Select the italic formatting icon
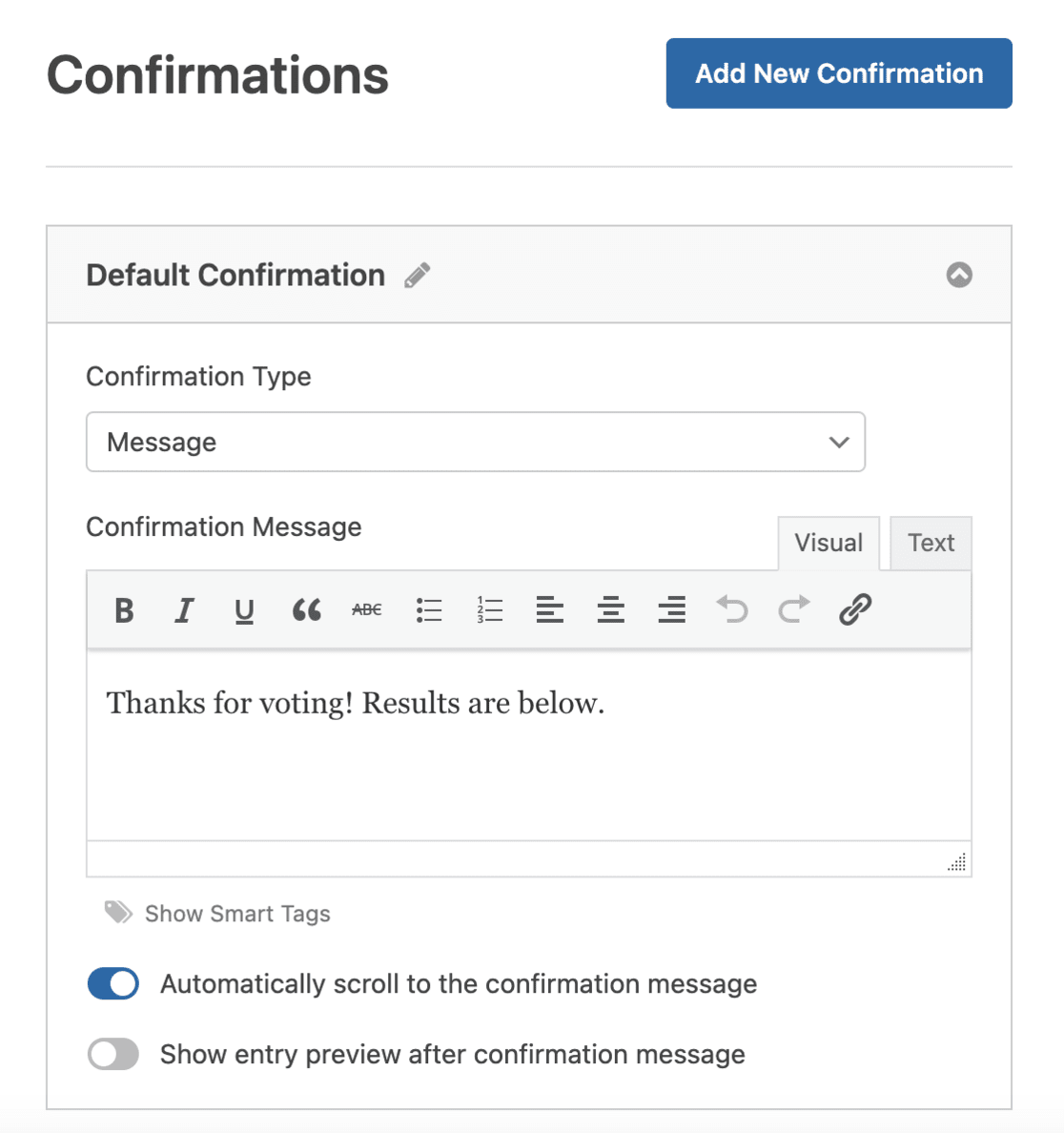 pyautogui.click(x=184, y=610)
